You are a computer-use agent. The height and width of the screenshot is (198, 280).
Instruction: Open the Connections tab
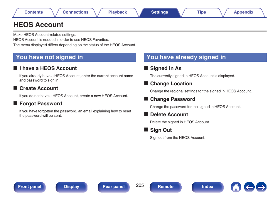[75, 12]
